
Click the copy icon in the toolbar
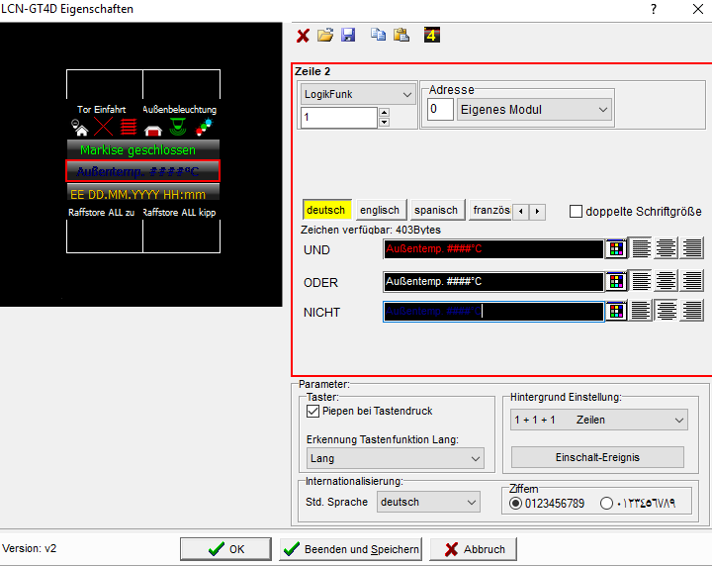pos(378,35)
